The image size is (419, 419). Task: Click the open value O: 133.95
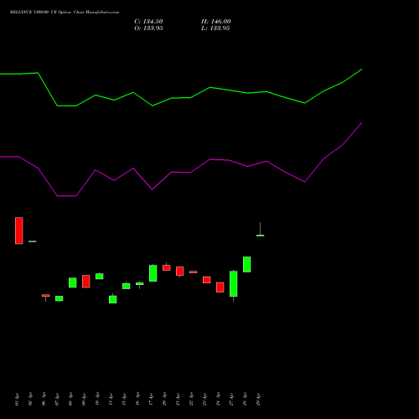click(148, 28)
